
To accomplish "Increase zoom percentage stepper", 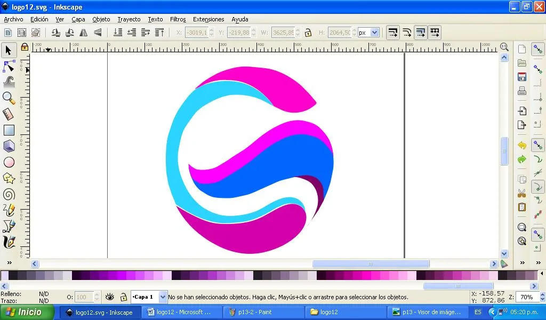I will click(542, 294).
